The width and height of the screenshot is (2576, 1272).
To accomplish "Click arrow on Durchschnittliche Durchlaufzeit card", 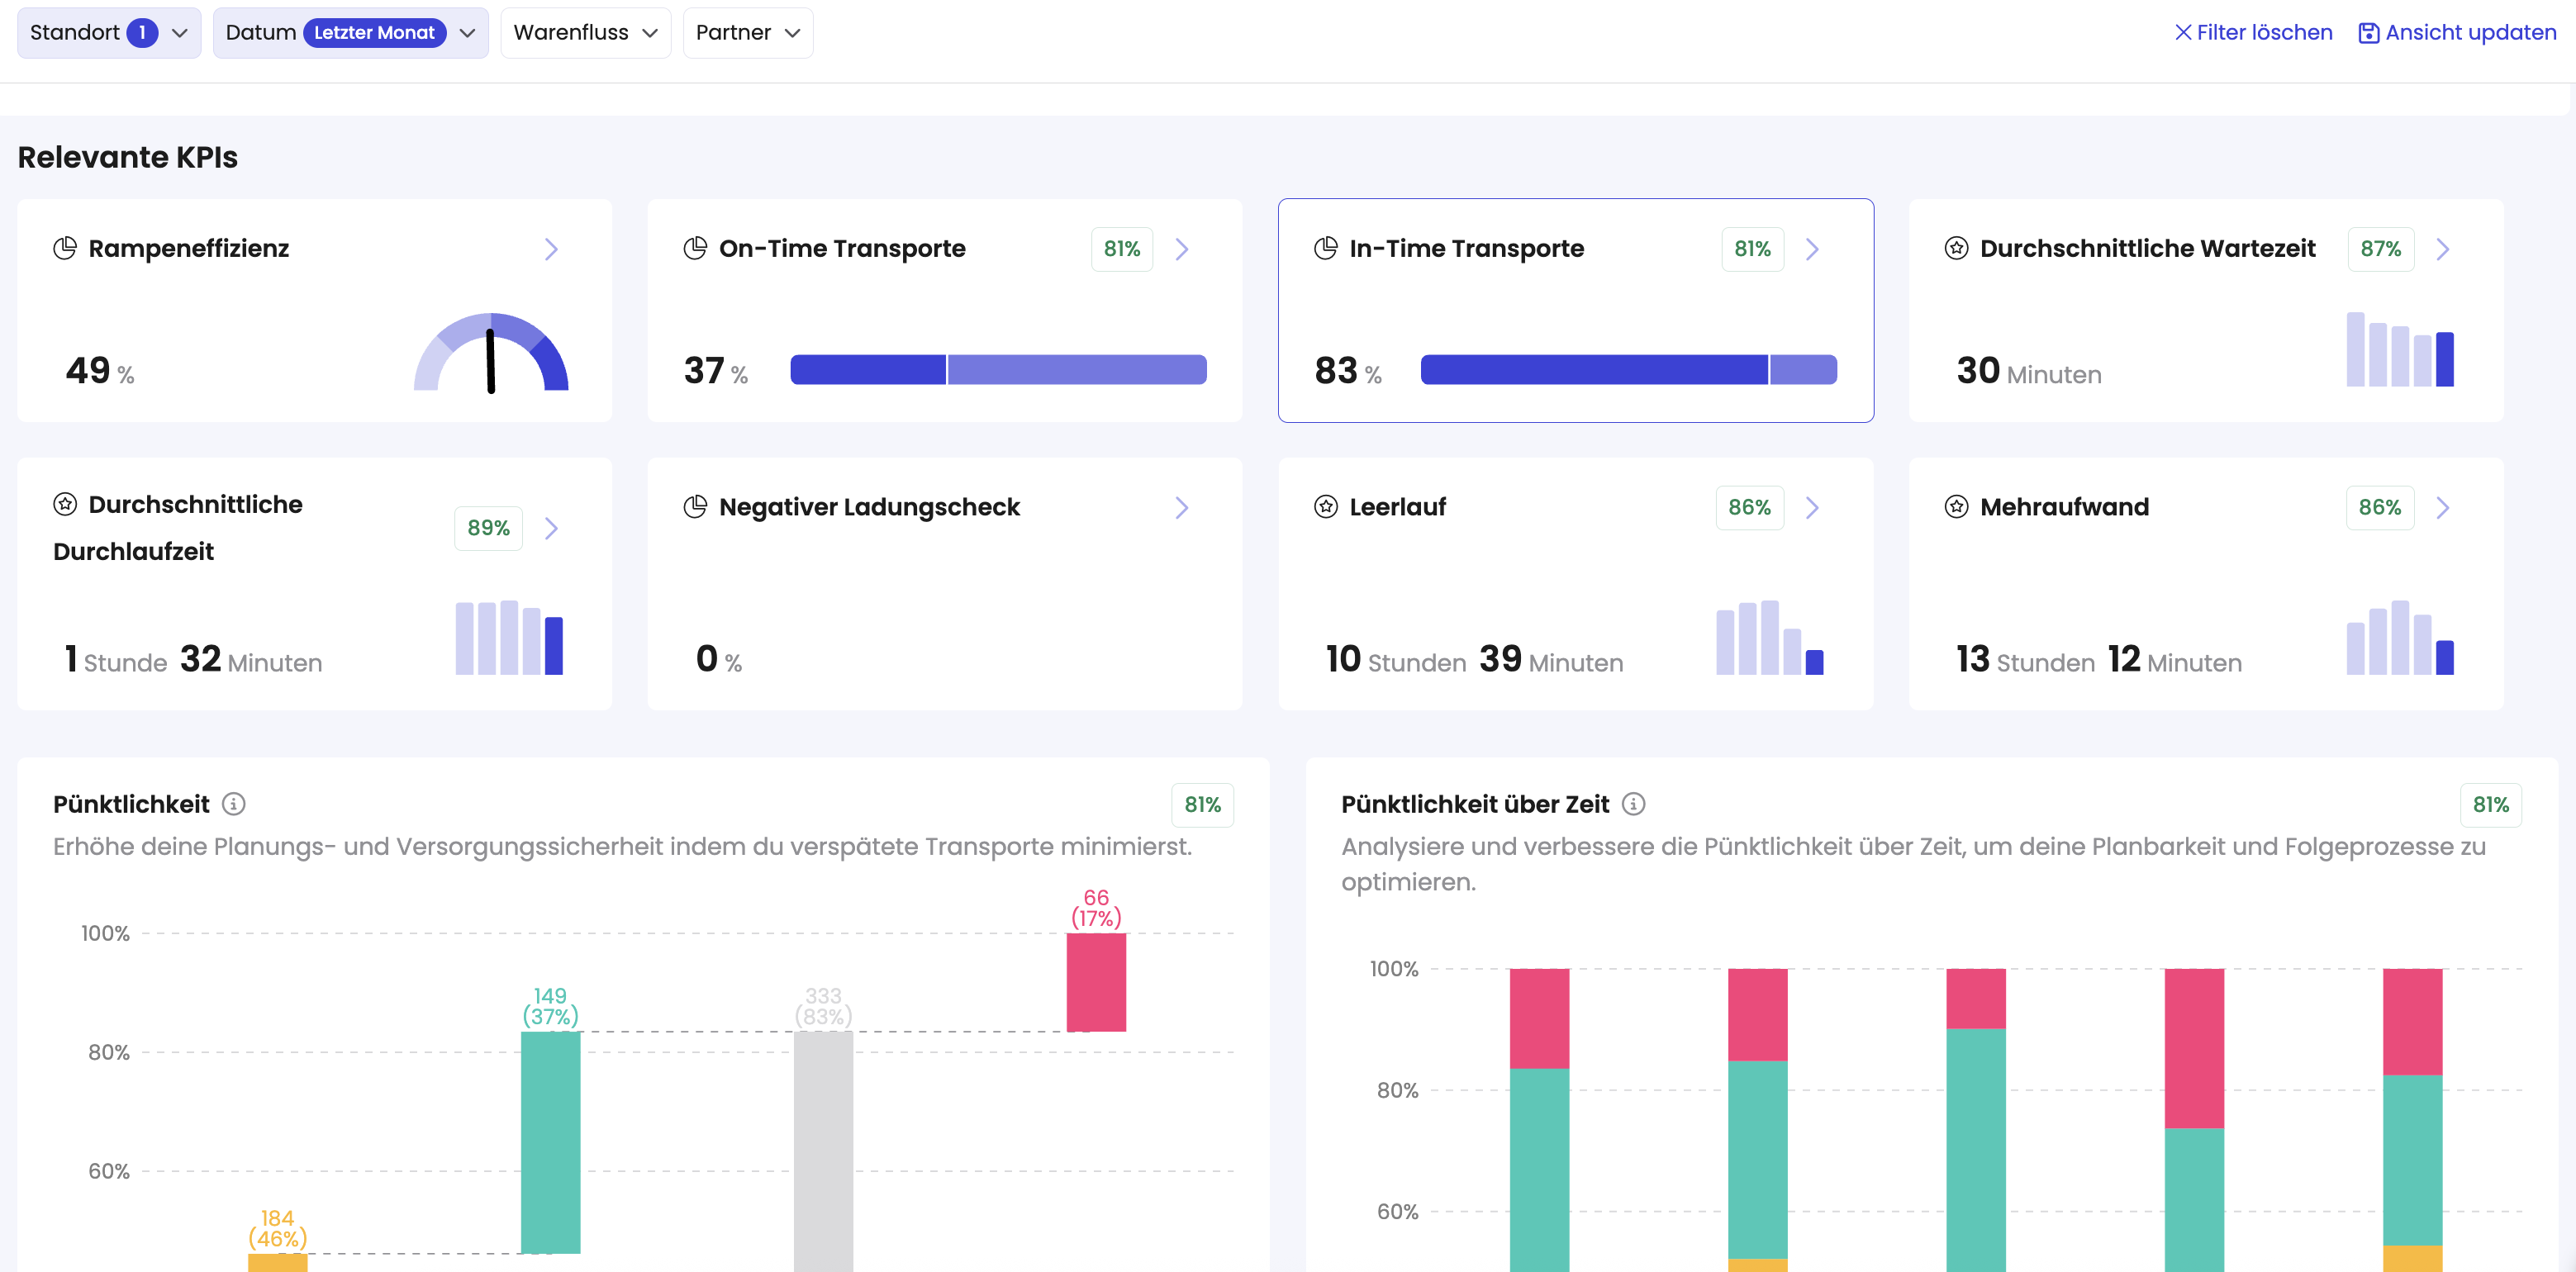I will point(551,528).
